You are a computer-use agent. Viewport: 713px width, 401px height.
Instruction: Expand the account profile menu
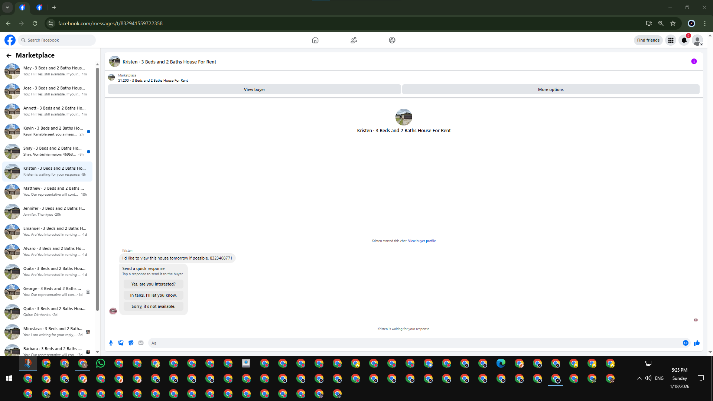(x=697, y=40)
